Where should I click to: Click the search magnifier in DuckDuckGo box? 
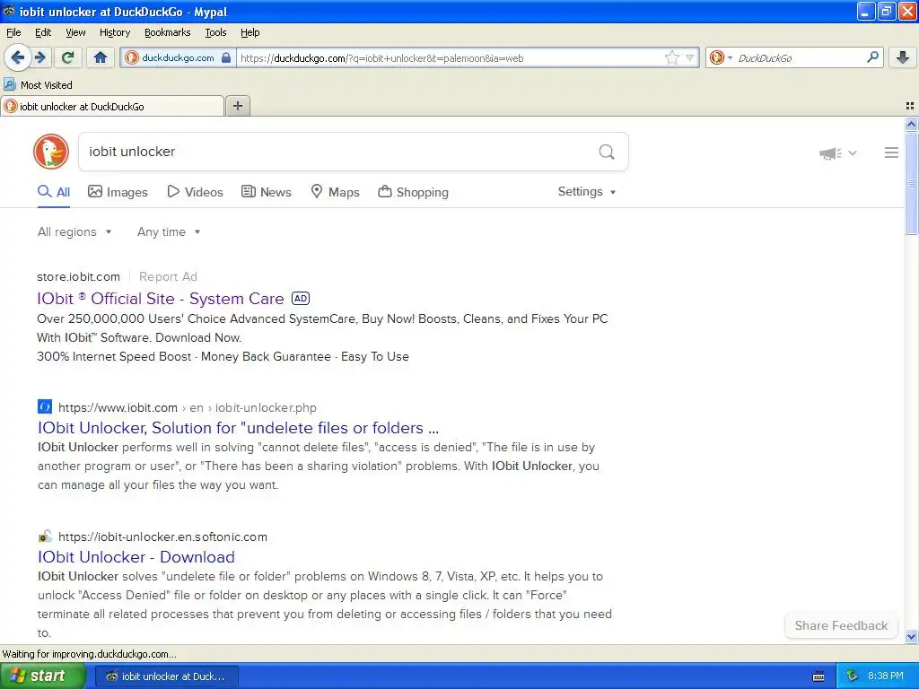[607, 152]
